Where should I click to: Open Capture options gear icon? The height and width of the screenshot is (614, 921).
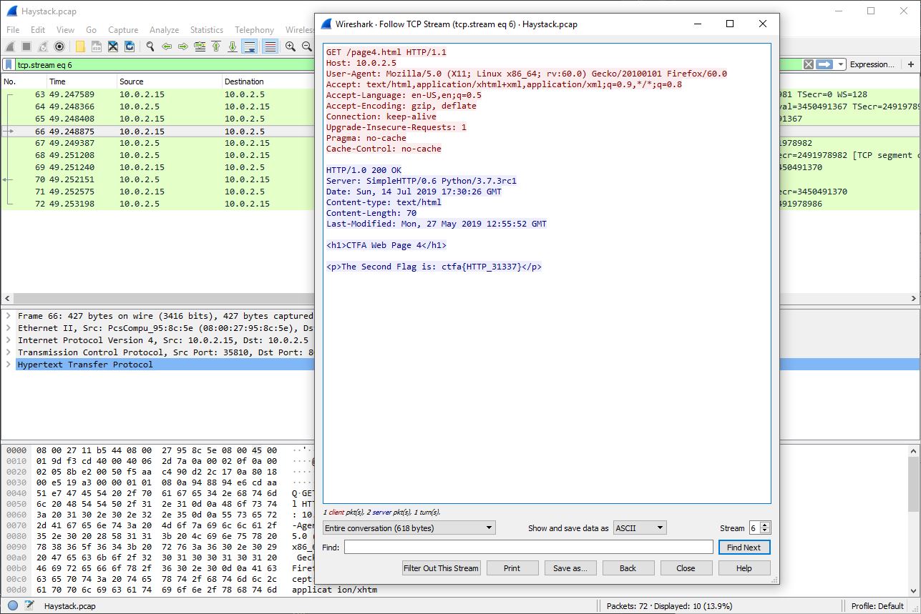click(59, 46)
